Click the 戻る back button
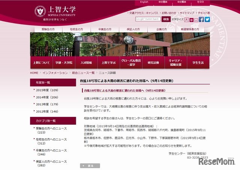Image resolution: width=240 pixels, height=170 pixels. click(90, 166)
